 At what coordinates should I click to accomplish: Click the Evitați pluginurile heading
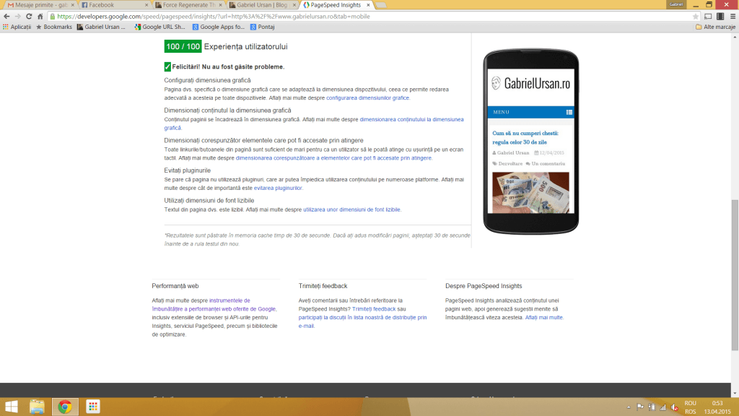pos(187,170)
